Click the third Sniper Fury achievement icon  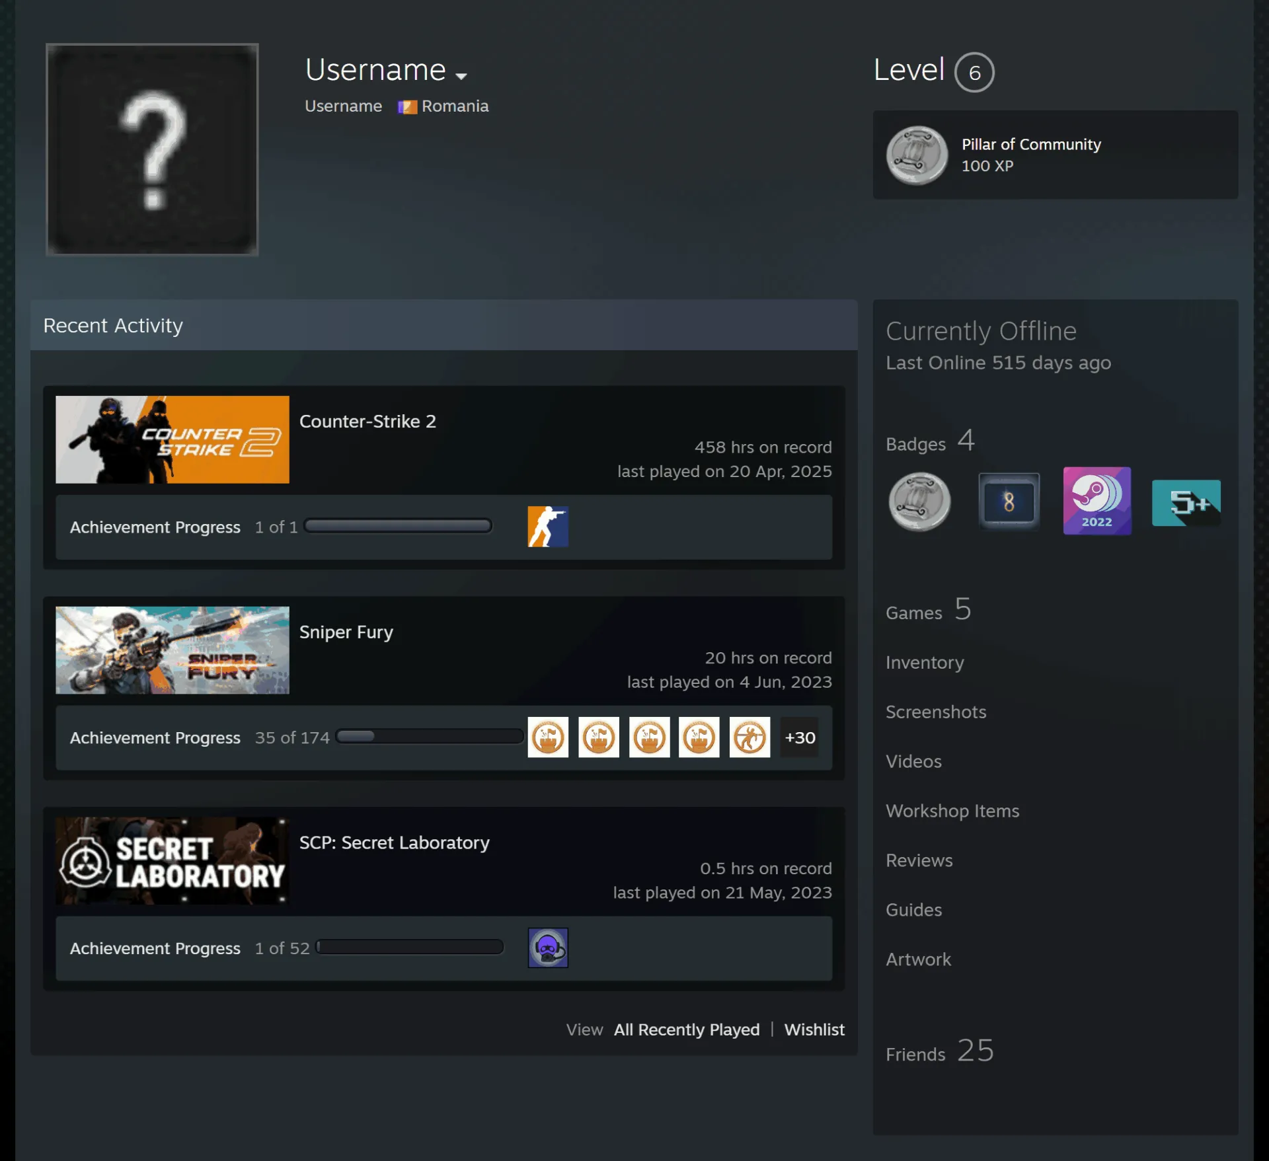[649, 737]
